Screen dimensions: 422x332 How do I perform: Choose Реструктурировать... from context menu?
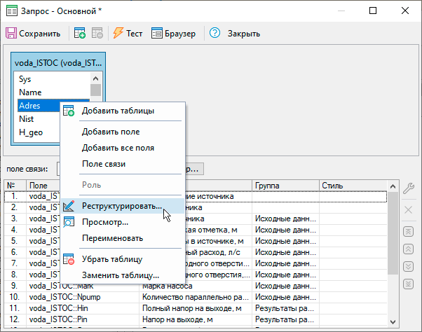[x=121, y=207]
